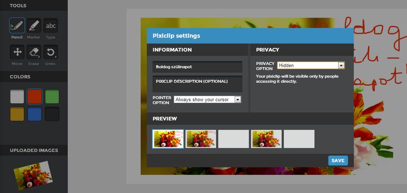Open the Privacy Option dropdown

pos(311,66)
